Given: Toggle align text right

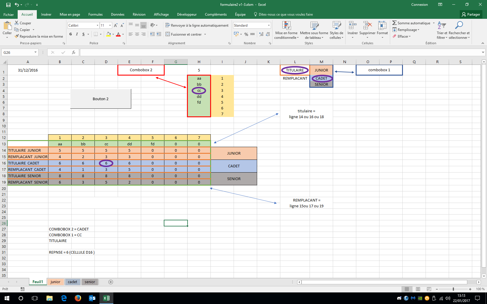Looking at the screenshot, I should 143,34.
